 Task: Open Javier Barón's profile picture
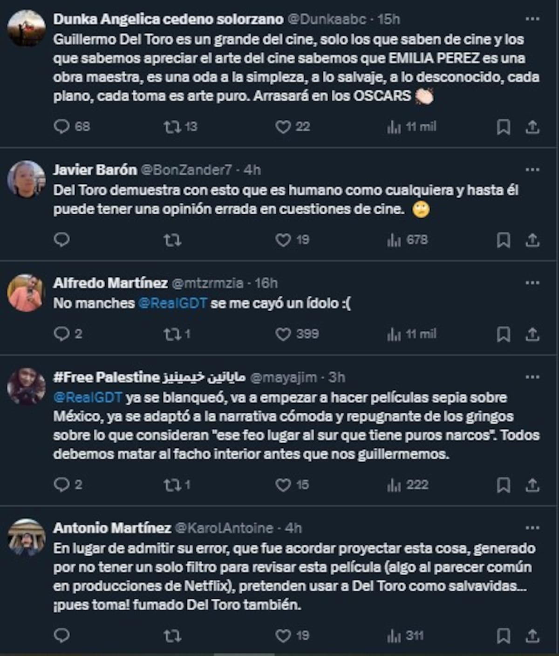point(26,179)
